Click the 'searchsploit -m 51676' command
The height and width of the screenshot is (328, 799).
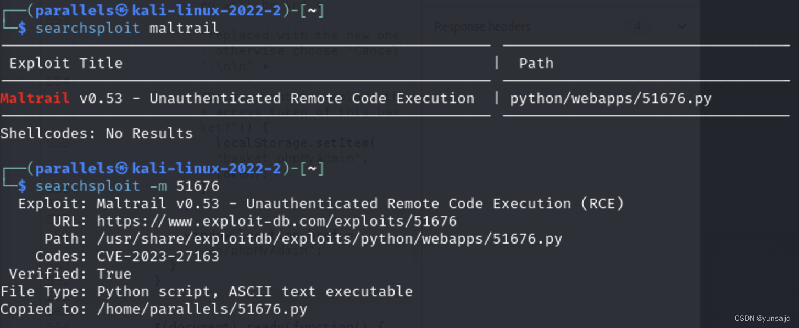tap(127, 186)
